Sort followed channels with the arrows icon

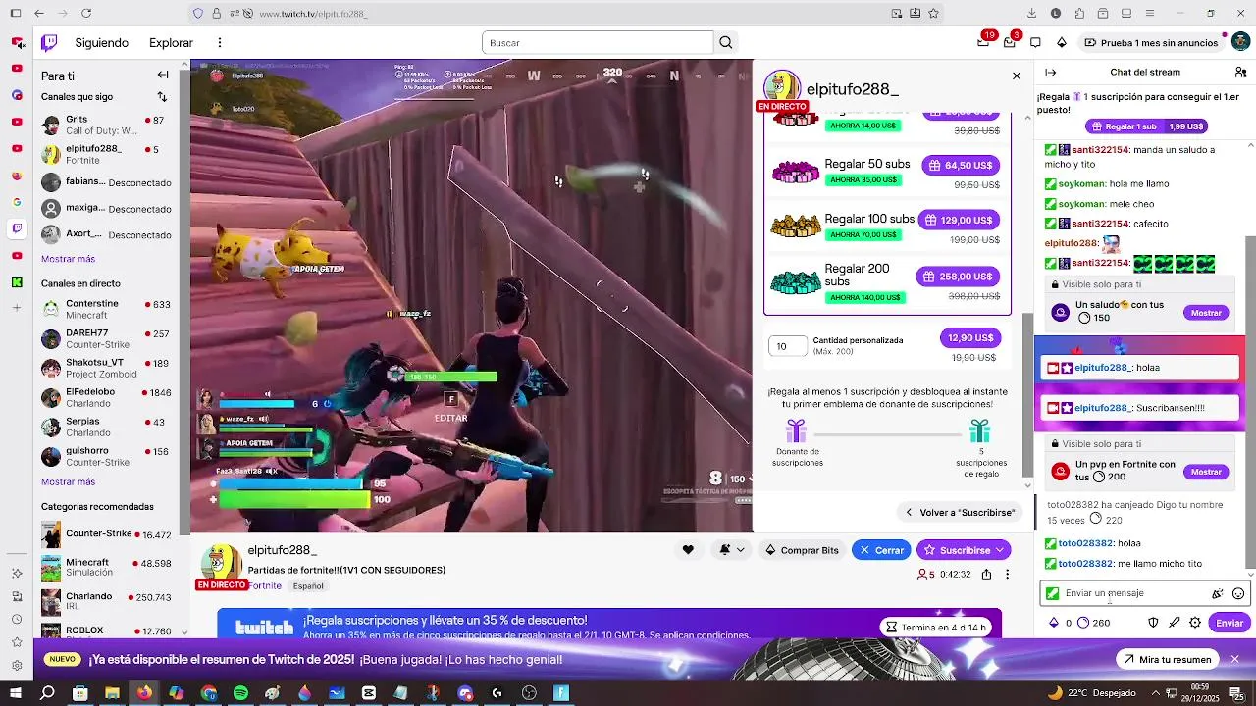coord(162,97)
